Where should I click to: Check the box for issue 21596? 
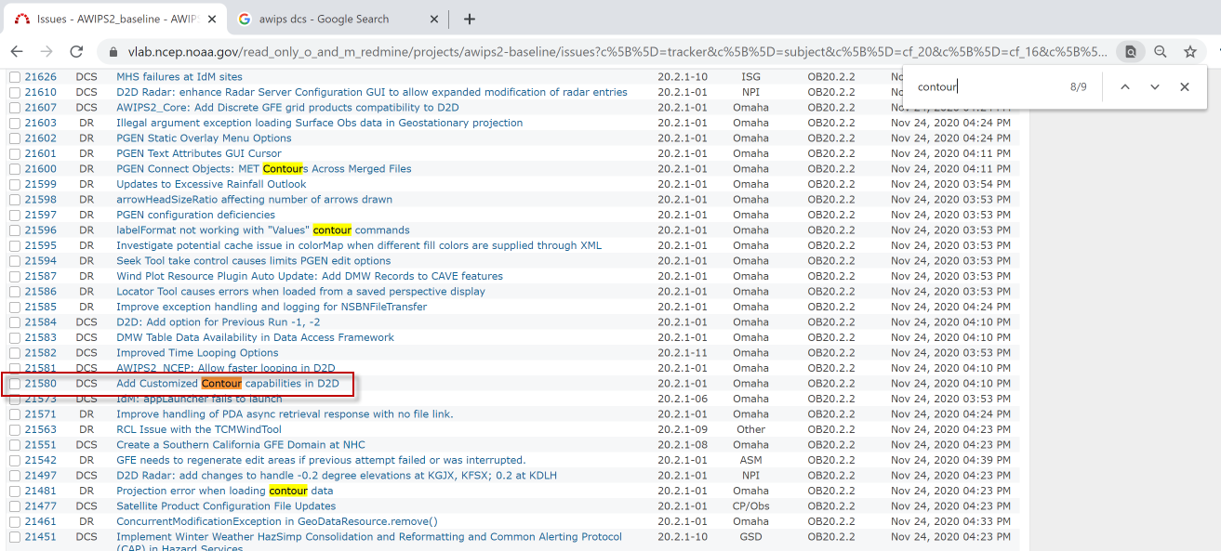pyautogui.click(x=15, y=230)
